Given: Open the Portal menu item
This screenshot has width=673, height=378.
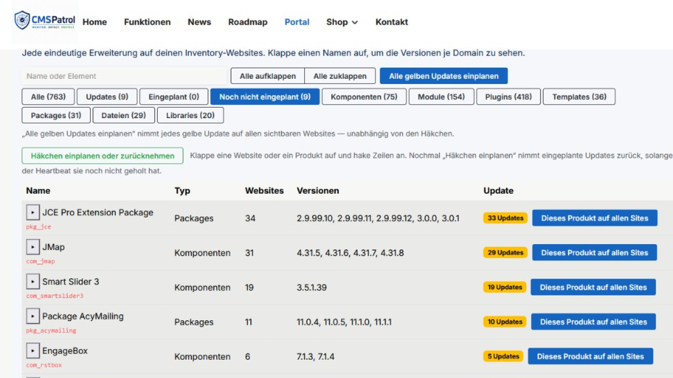Looking at the screenshot, I should pyautogui.click(x=297, y=22).
